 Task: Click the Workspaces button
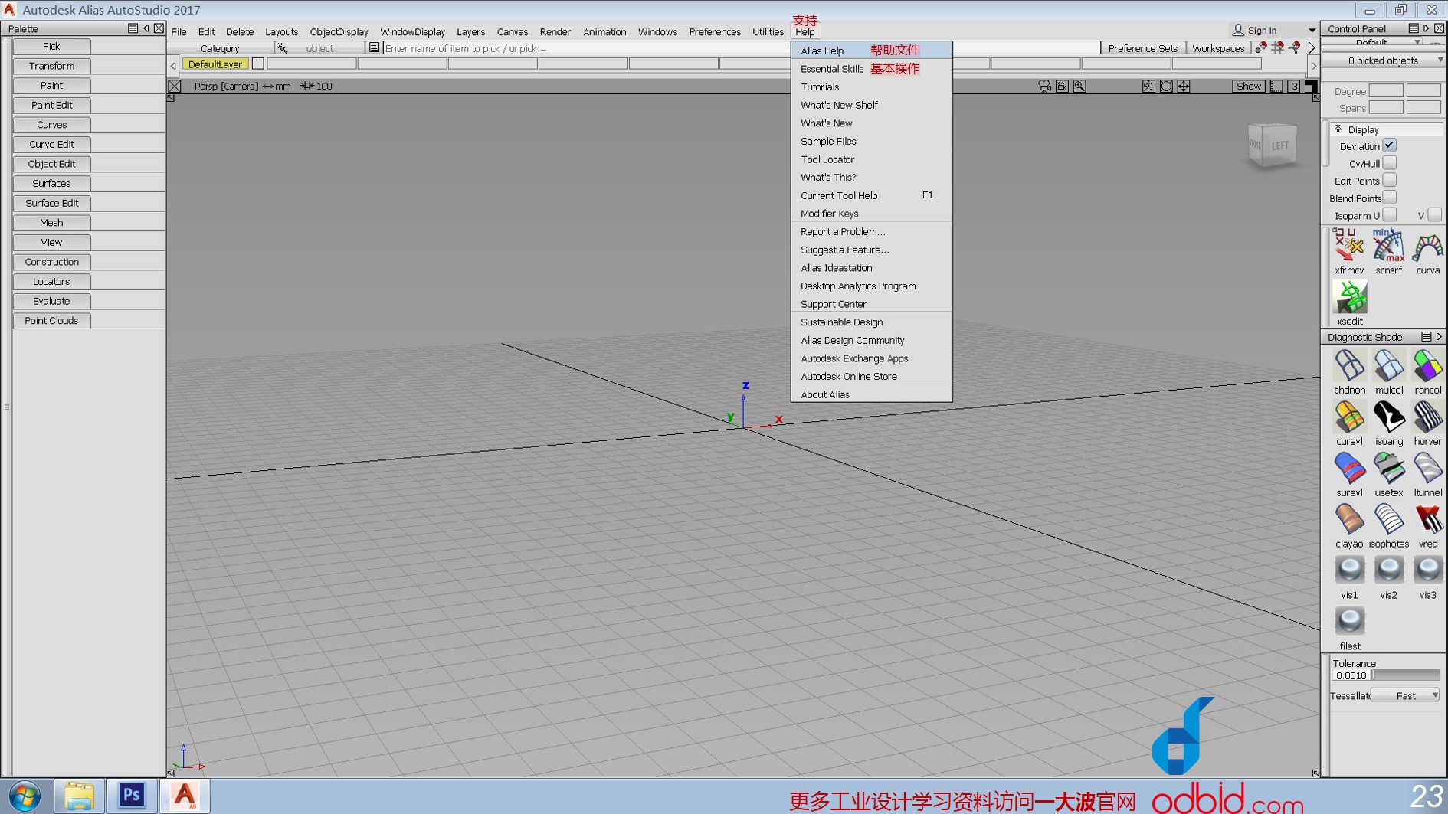coord(1217,48)
